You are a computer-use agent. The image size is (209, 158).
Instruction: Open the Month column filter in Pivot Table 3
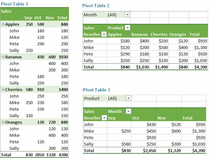point(128,112)
